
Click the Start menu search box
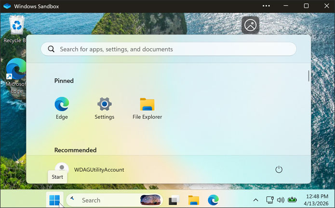click(x=168, y=49)
